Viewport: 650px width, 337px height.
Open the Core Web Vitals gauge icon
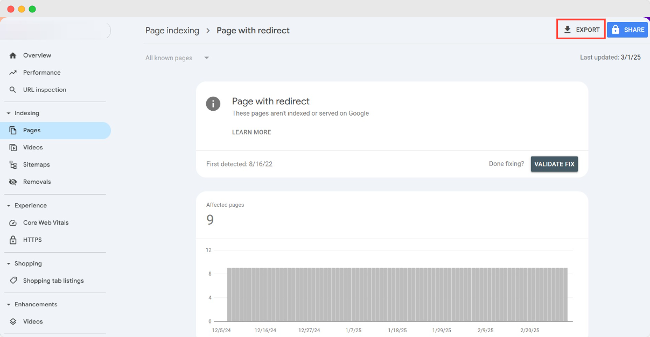[x=12, y=223]
